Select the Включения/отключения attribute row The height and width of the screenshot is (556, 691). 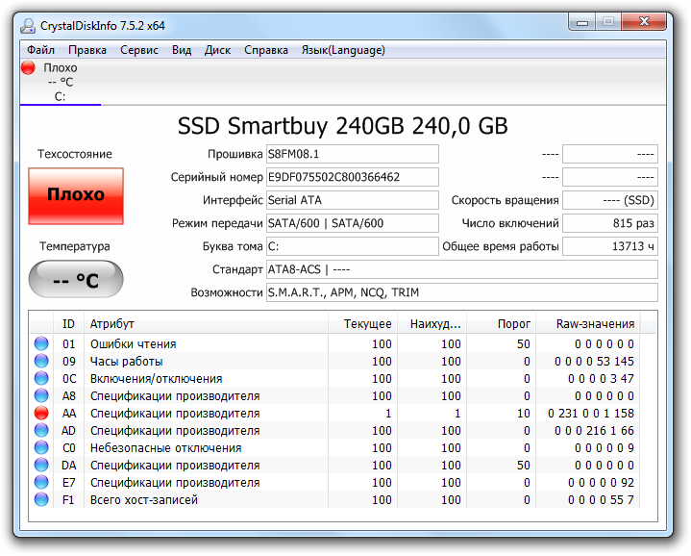pos(335,378)
